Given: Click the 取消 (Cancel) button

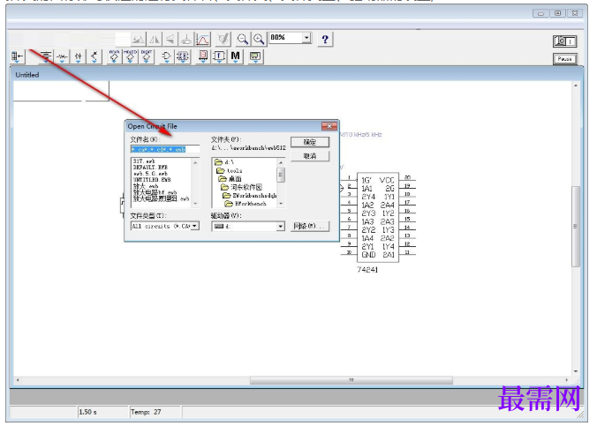Looking at the screenshot, I should pyautogui.click(x=310, y=156).
